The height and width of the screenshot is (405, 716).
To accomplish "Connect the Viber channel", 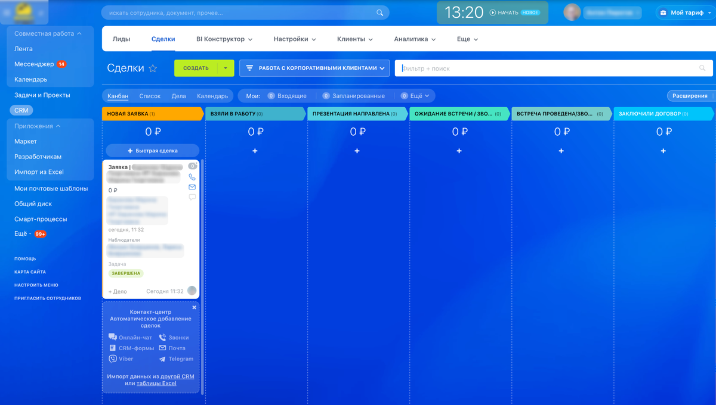I will (x=121, y=359).
